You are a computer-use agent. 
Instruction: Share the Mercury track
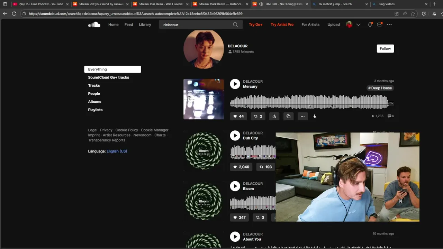(274, 116)
